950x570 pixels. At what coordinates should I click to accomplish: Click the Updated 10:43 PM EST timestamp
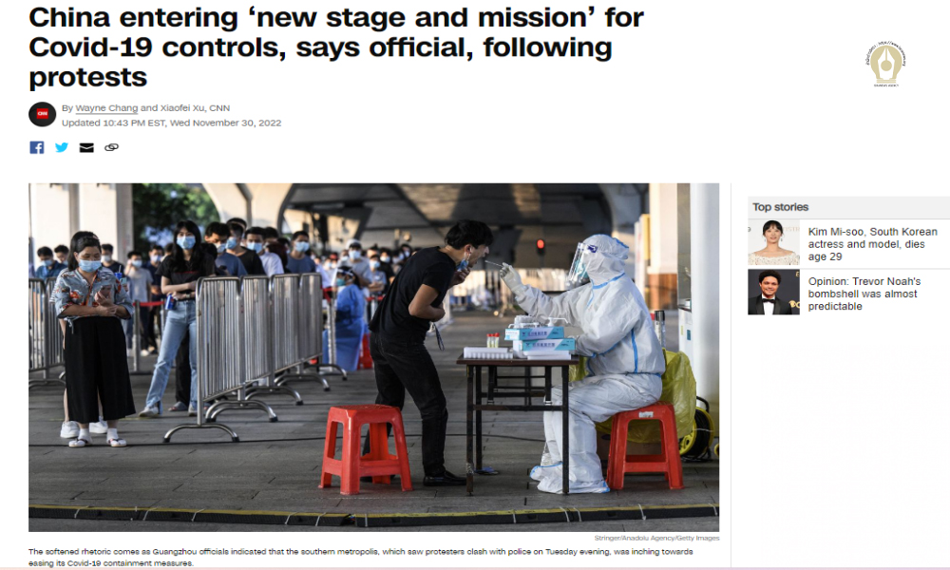point(171,123)
